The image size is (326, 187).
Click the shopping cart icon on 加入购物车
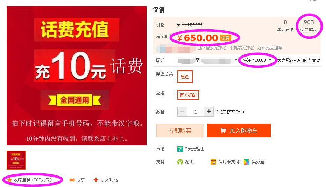[x=223, y=131]
